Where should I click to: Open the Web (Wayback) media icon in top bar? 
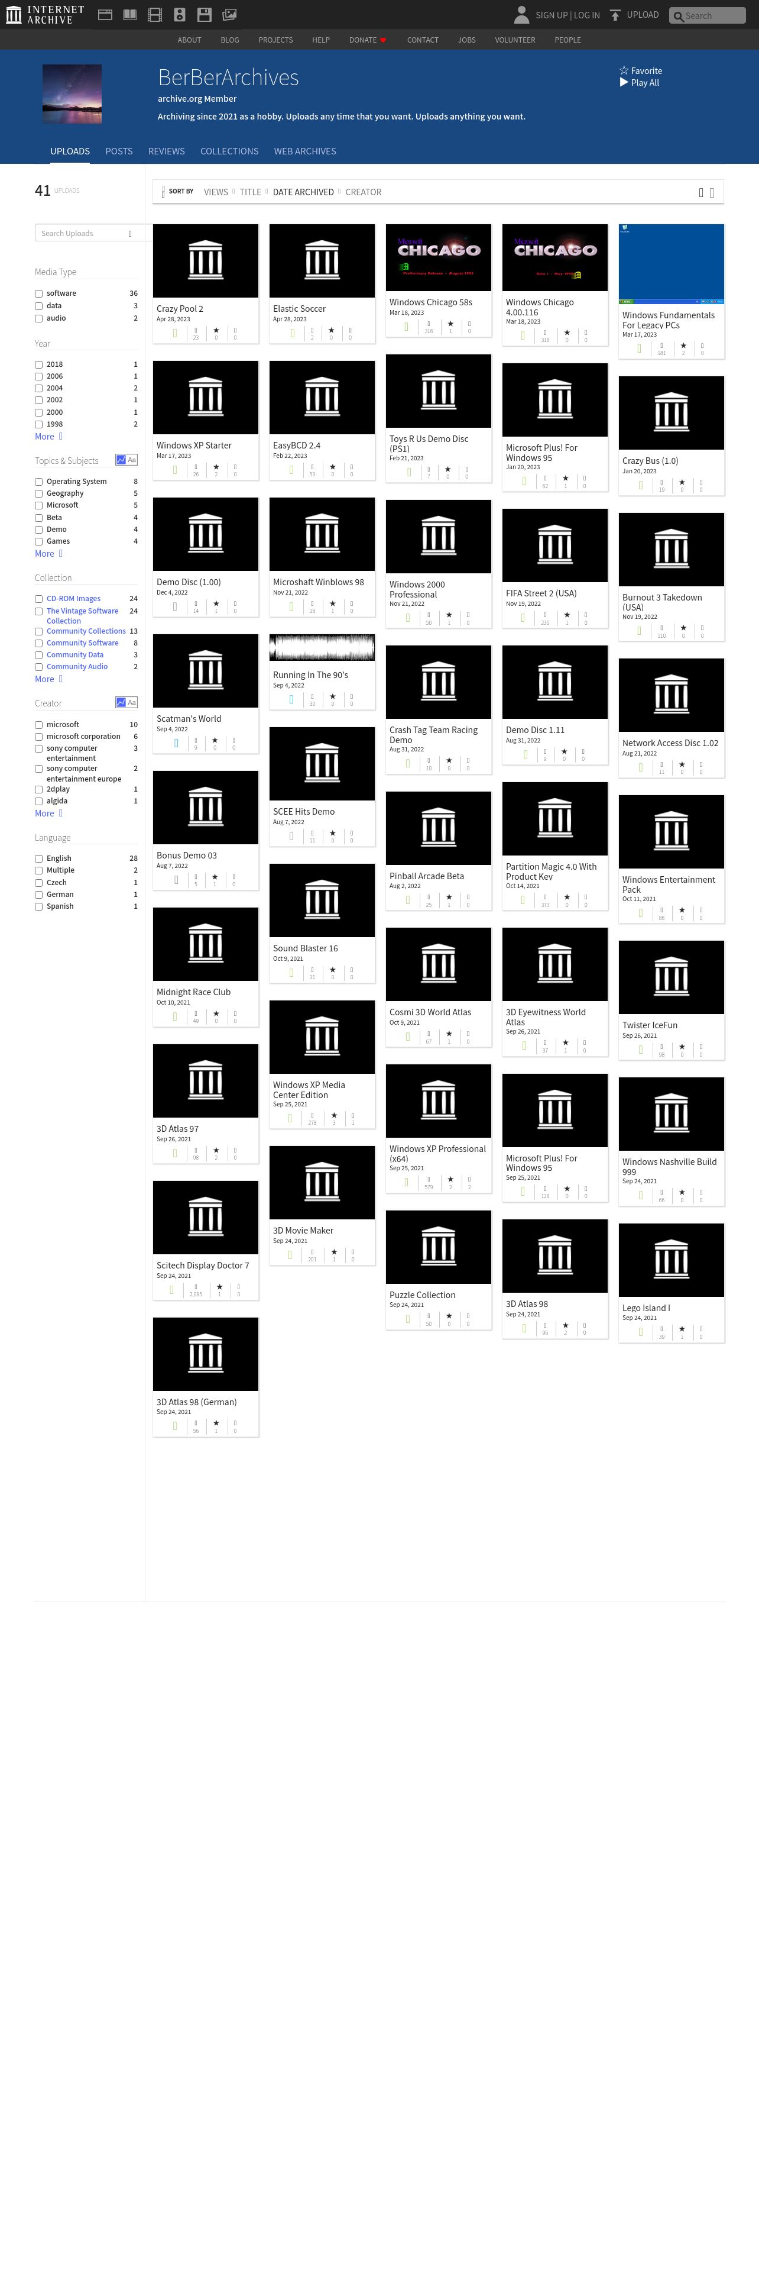tap(105, 15)
